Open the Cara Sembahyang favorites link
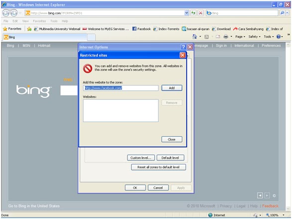The height and width of the screenshot is (219, 292). coord(248,29)
